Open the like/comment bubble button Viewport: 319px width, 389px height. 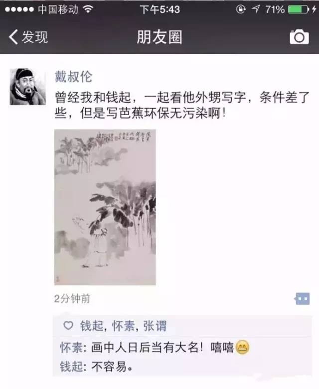tap(303, 298)
